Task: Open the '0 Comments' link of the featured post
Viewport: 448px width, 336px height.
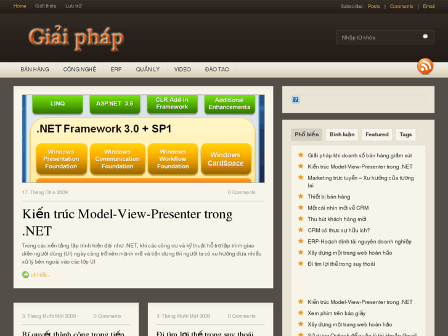Action: click(x=242, y=192)
